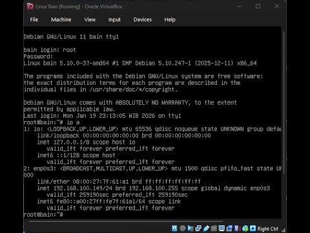This screenshot has width=310, height=233.
Task: Open the Machine menu
Action: [61, 19]
